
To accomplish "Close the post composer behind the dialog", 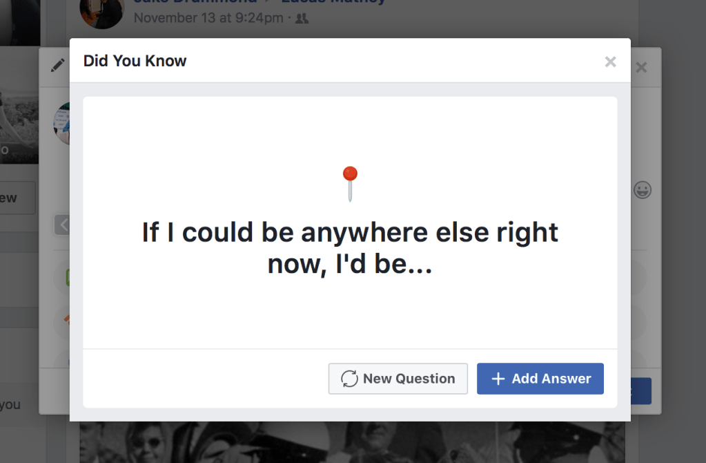I will coord(641,68).
